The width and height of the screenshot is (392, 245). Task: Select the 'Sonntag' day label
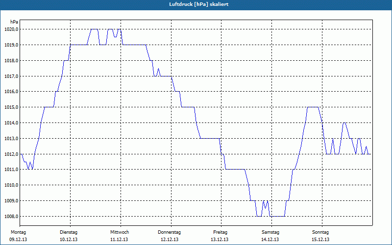click(x=320, y=232)
